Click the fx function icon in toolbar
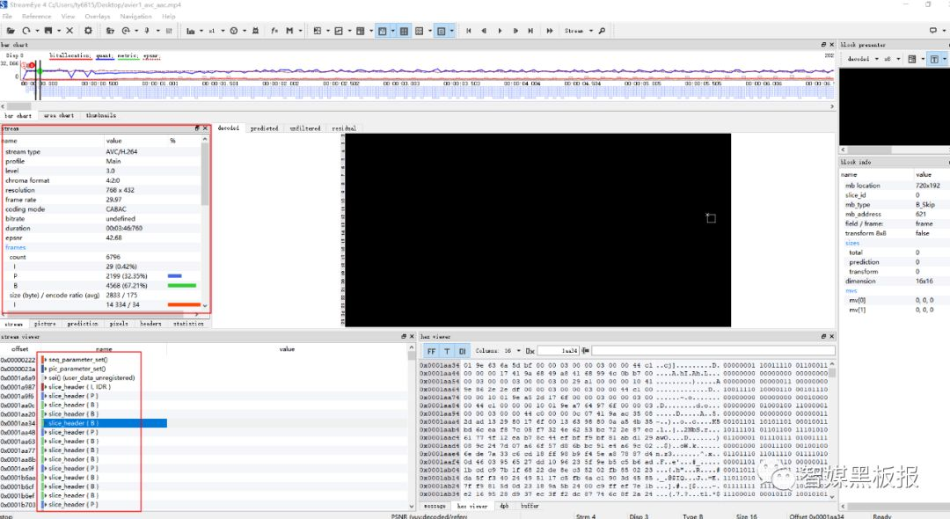Image resolution: width=950 pixels, height=519 pixels. (x=273, y=29)
